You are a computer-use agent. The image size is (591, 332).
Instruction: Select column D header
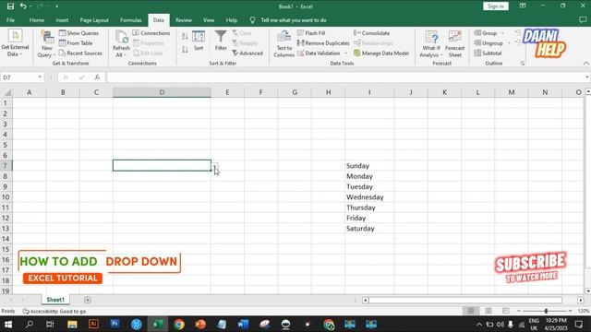(162, 92)
